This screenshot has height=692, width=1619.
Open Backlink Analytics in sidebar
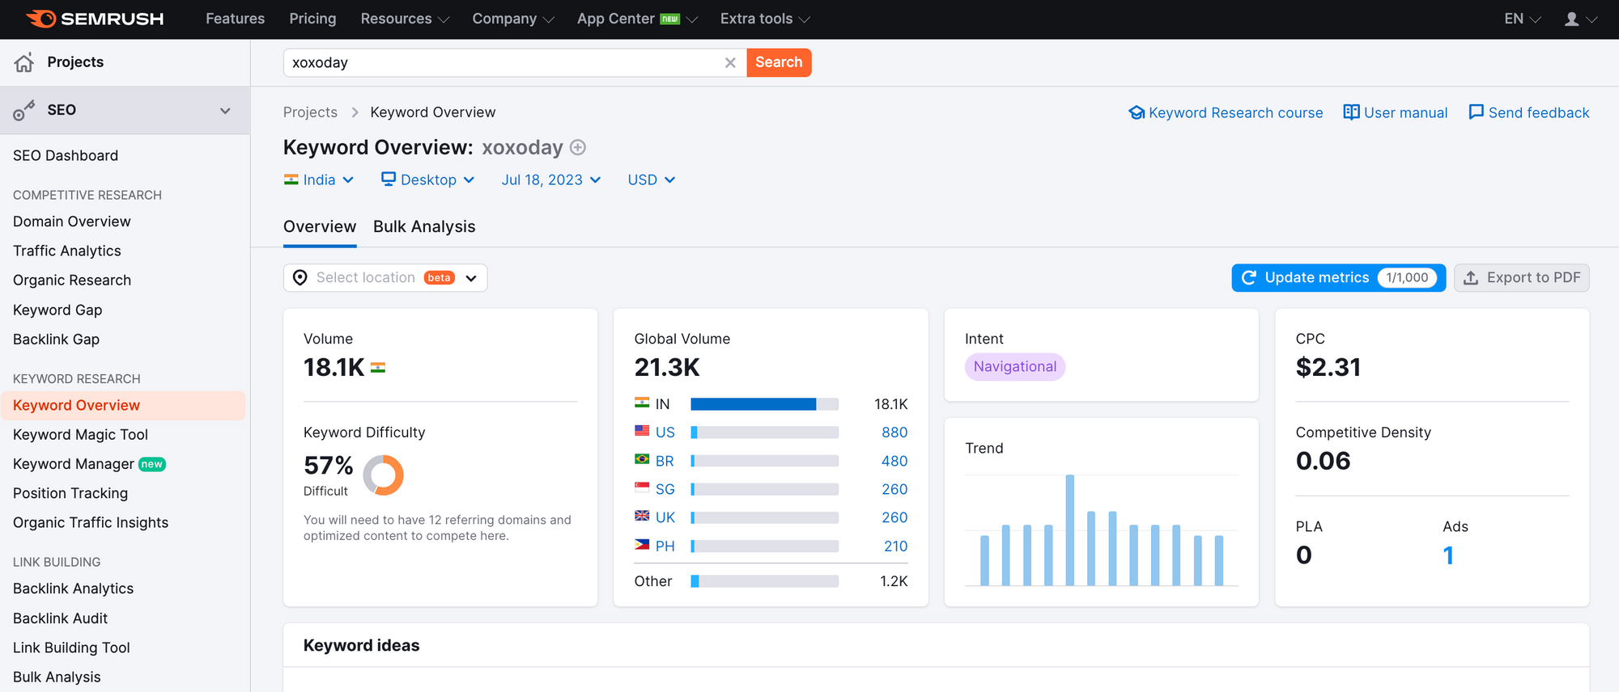point(73,589)
